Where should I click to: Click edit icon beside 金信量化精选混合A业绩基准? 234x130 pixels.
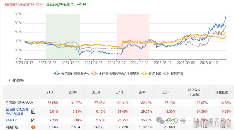(33, 111)
